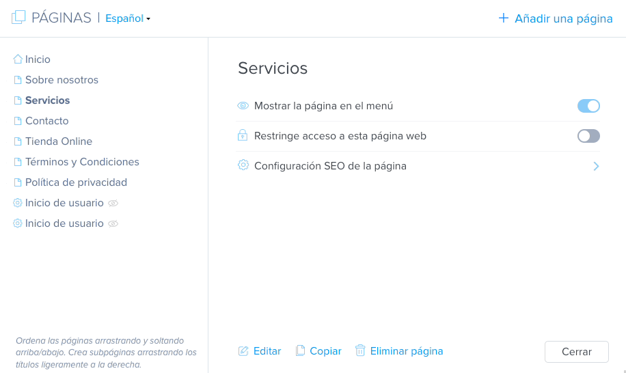626x373 pixels.
Task: Open the Términos y Condiciones page entry
Action: [x=82, y=162]
